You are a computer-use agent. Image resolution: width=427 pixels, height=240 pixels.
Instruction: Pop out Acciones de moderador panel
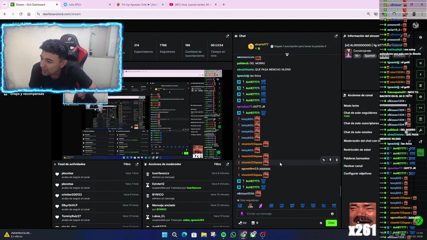228,164
